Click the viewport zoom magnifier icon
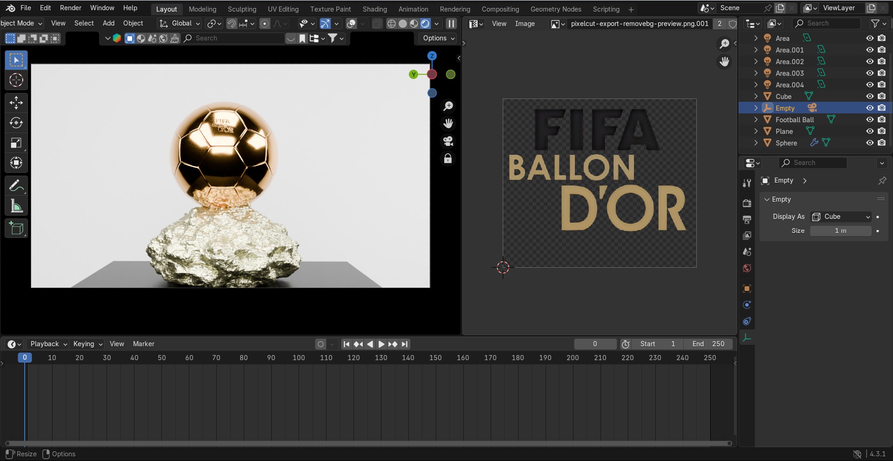Viewport: 893px width, 461px height. pyautogui.click(x=448, y=106)
